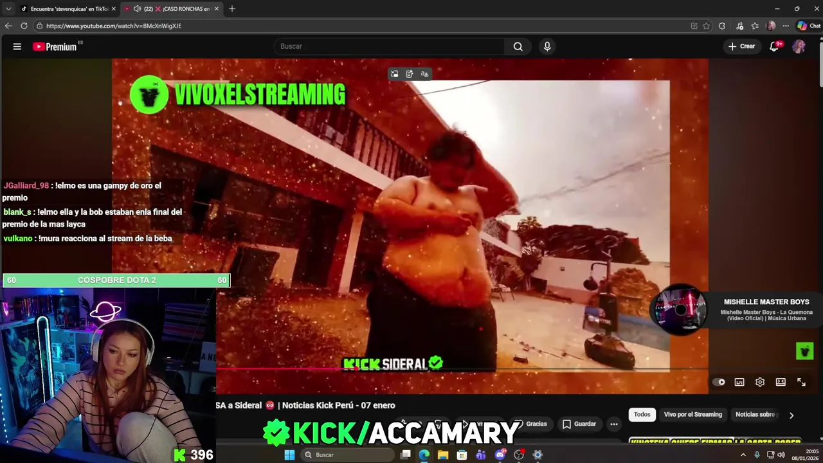Select the Todos filter chip
This screenshot has height=463, width=823.
[642, 415]
